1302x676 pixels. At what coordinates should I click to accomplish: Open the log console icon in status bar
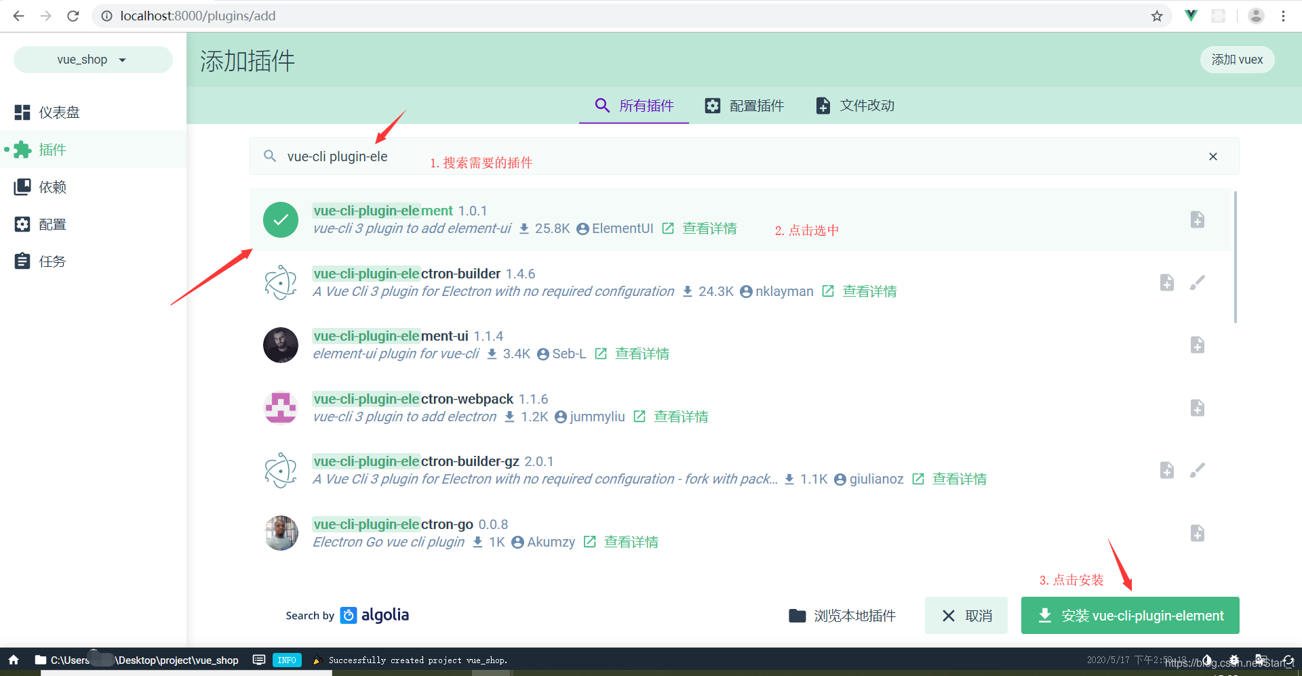(259, 660)
